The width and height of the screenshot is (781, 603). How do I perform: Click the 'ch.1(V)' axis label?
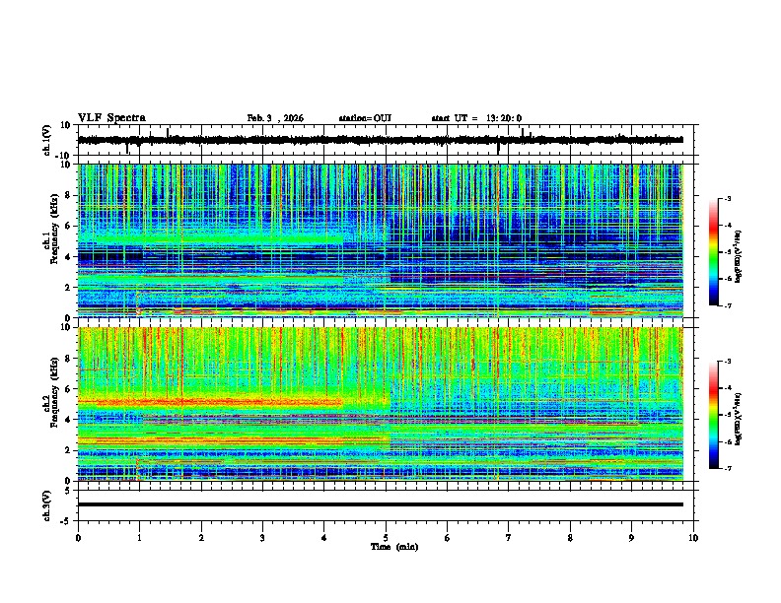[x=47, y=140]
